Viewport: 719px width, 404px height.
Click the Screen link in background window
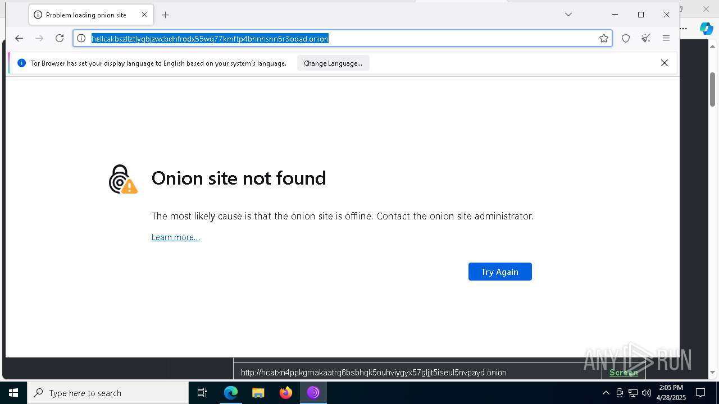coord(624,373)
